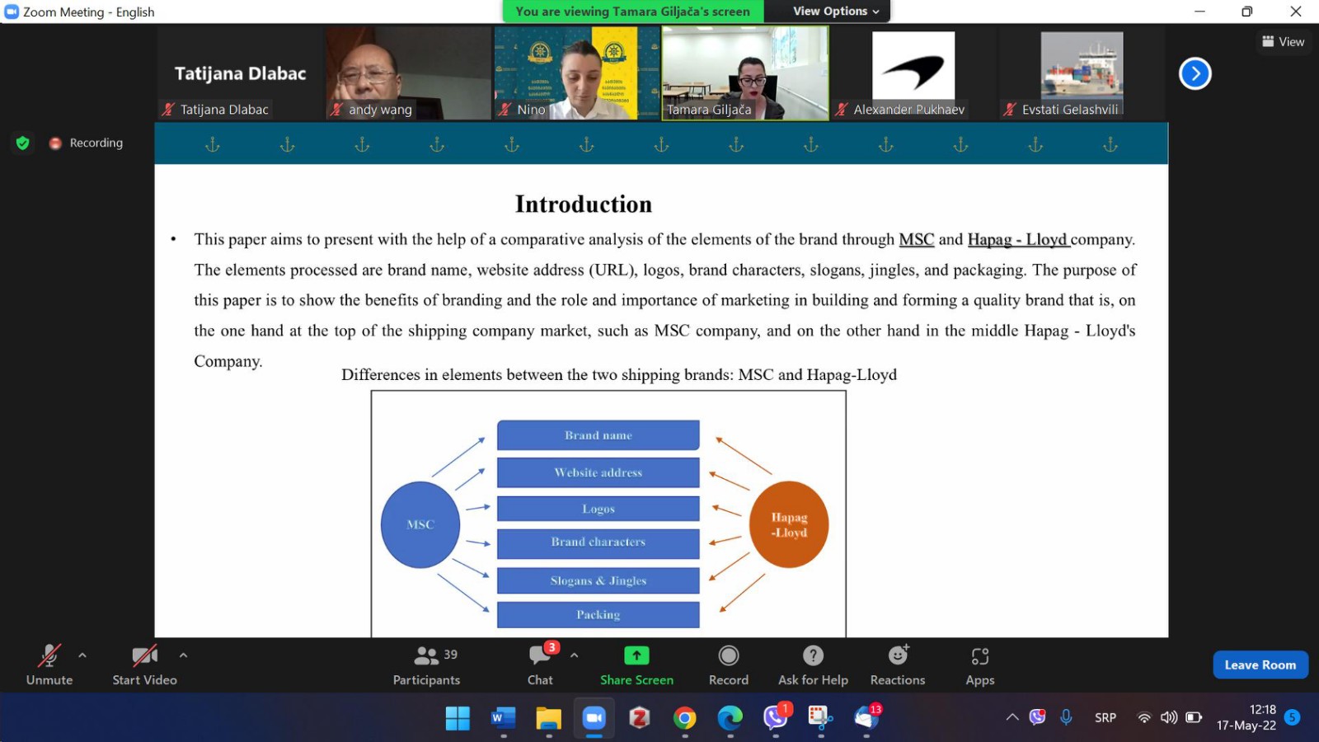The height and width of the screenshot is (742, 1319).
Task: Expand audio options arrow next to Unmute
Action: coord(82,655)
